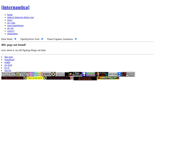This screenshot has height=145, width=193.
Task: Click the Area 51 alien badge
Action: click(x=89, y=74)
